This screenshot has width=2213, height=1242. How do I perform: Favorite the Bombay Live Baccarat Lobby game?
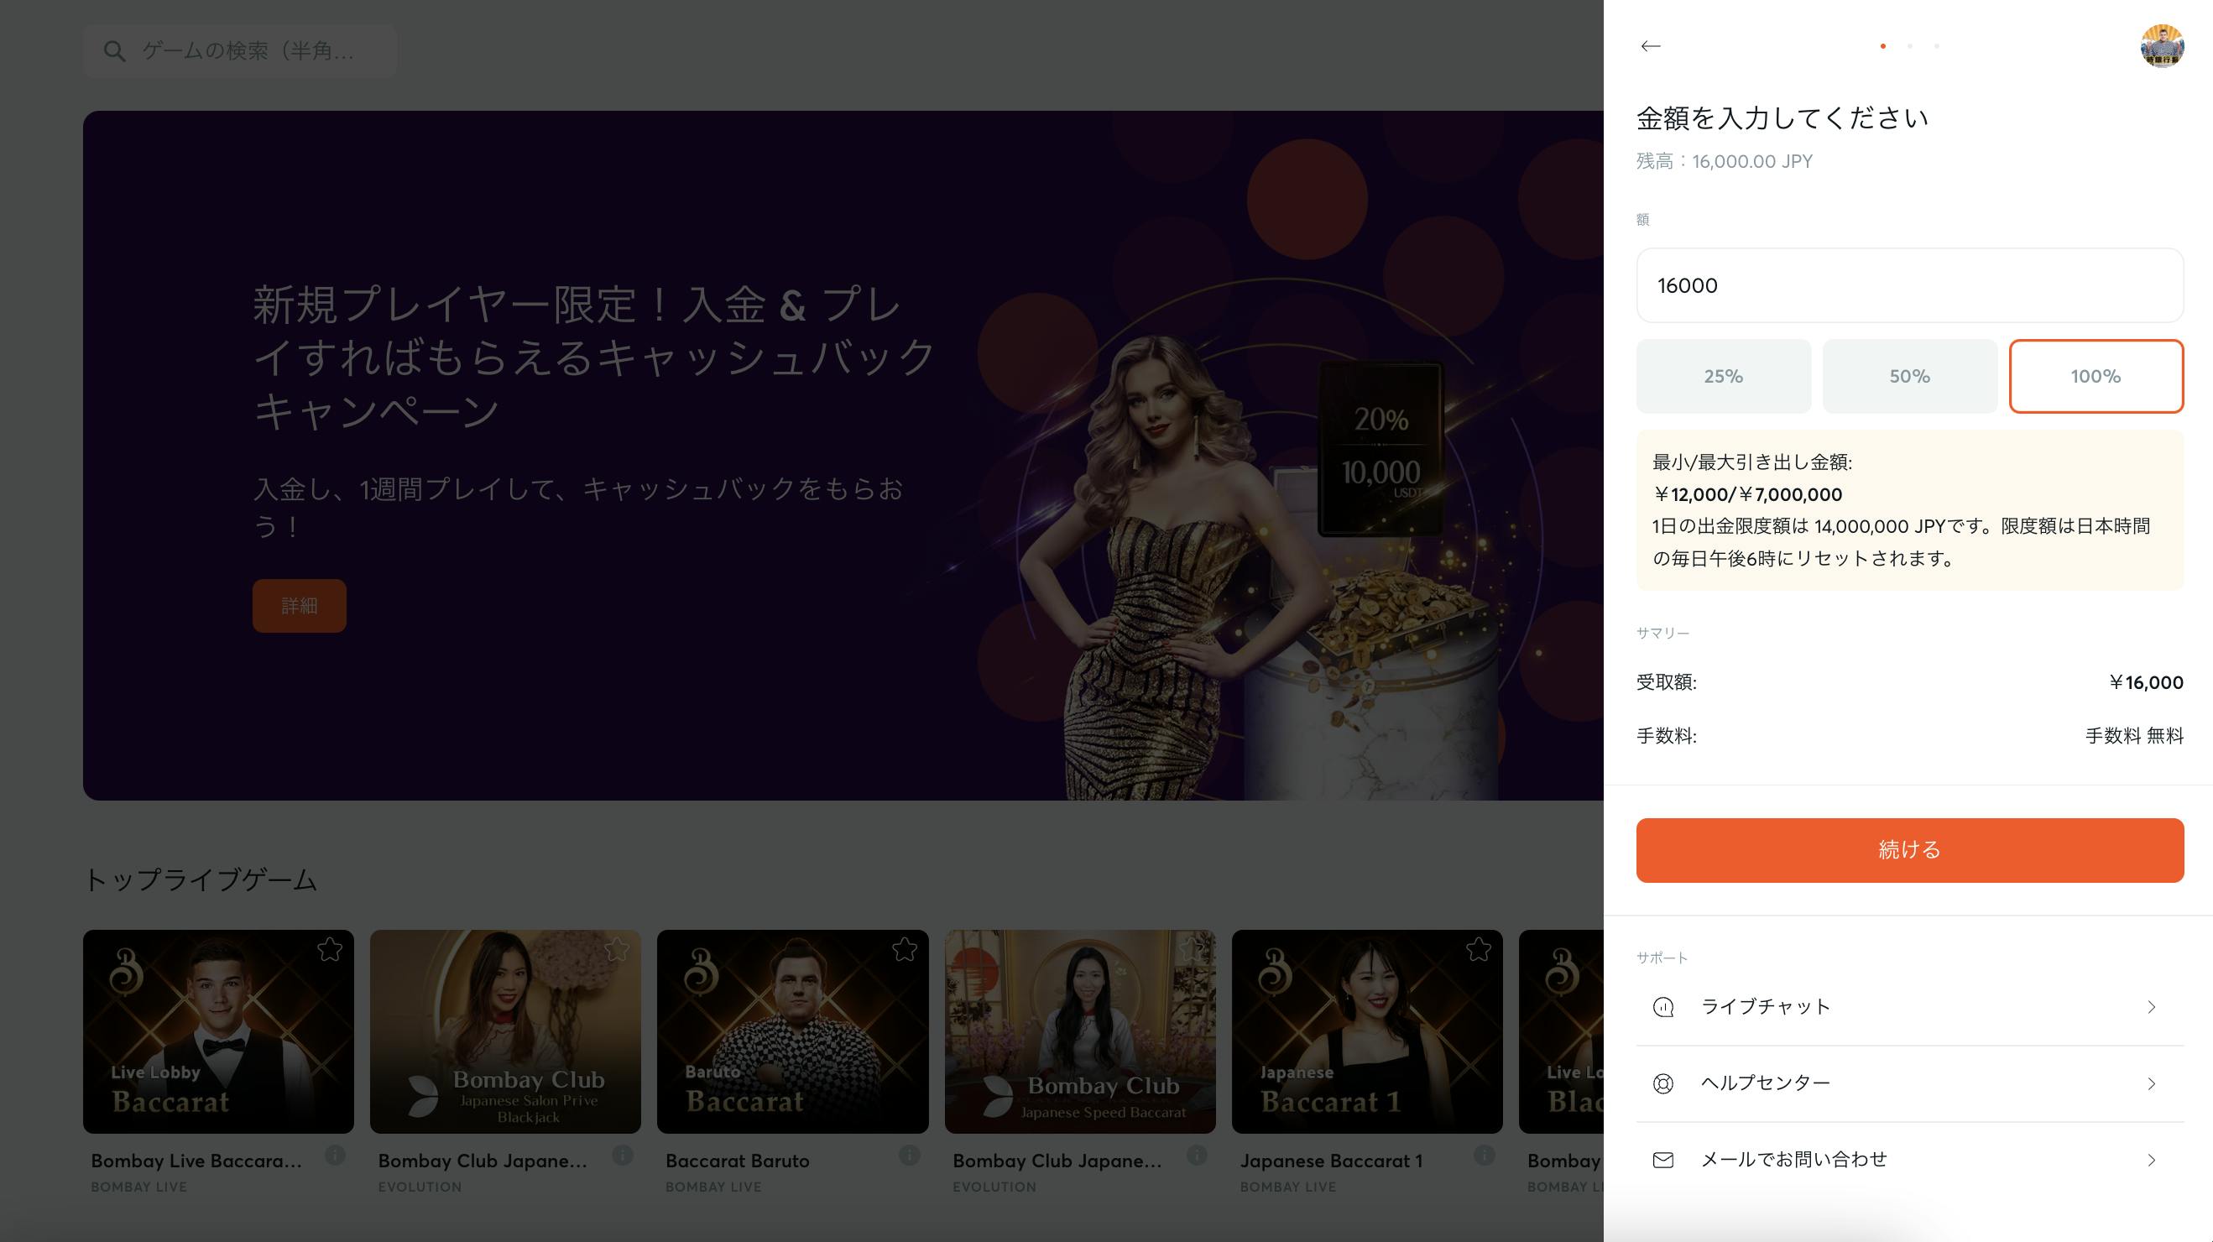click(x=330, y=950)
